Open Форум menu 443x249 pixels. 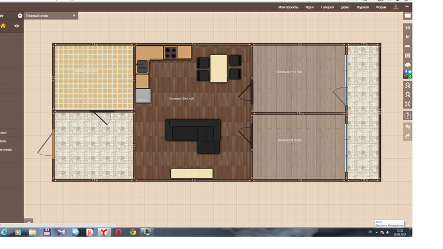click(x=381, y=7)
